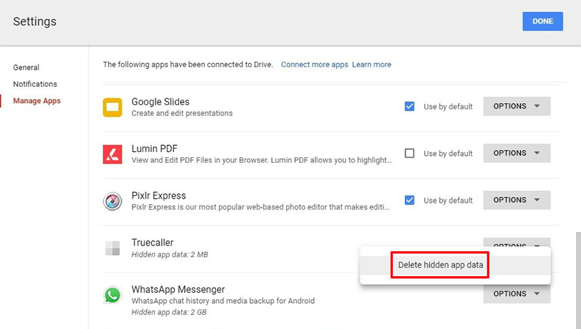
Task: Uncheck Use by default for Pixlr Express
Action: point(410,200)
